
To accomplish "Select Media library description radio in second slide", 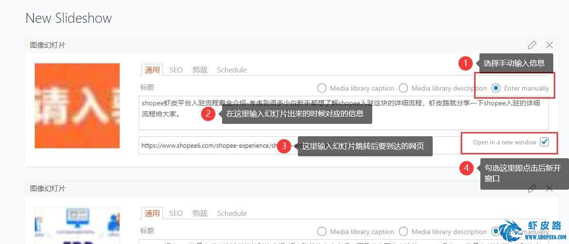I will pos(403,232).
